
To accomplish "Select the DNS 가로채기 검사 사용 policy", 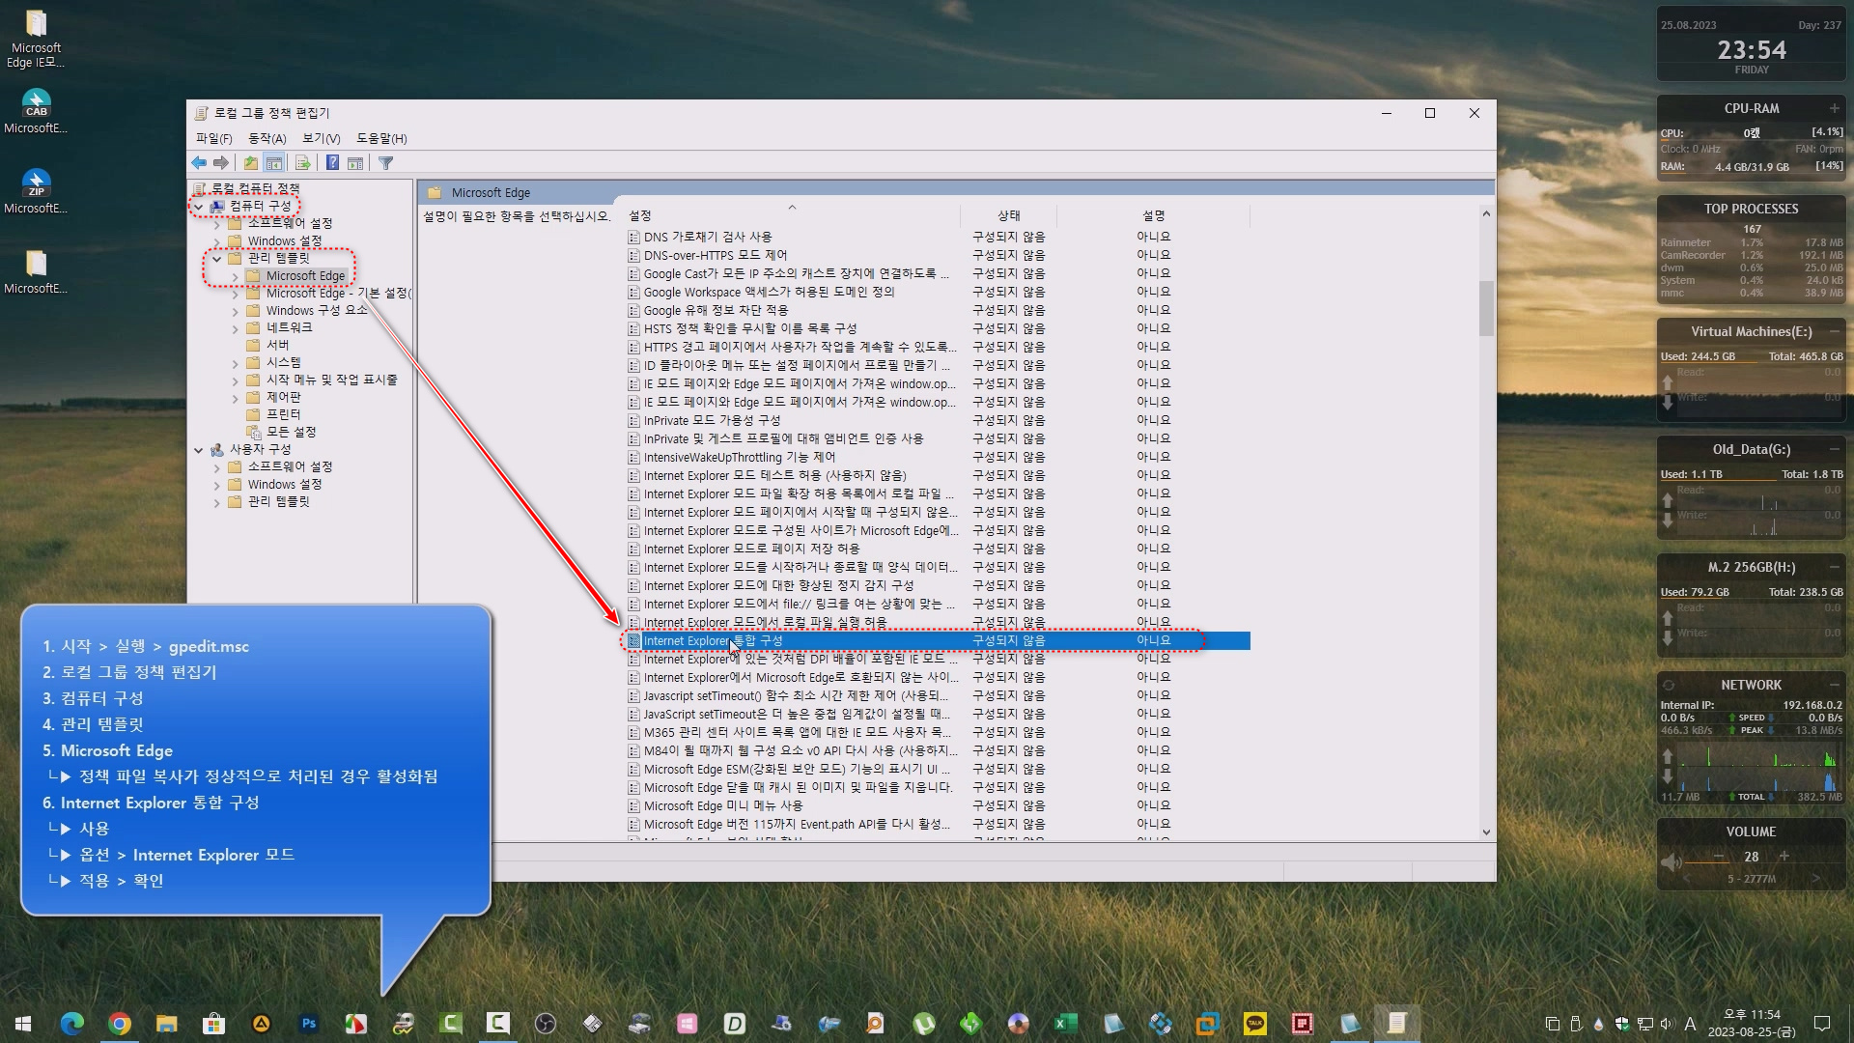I will 708,237.
